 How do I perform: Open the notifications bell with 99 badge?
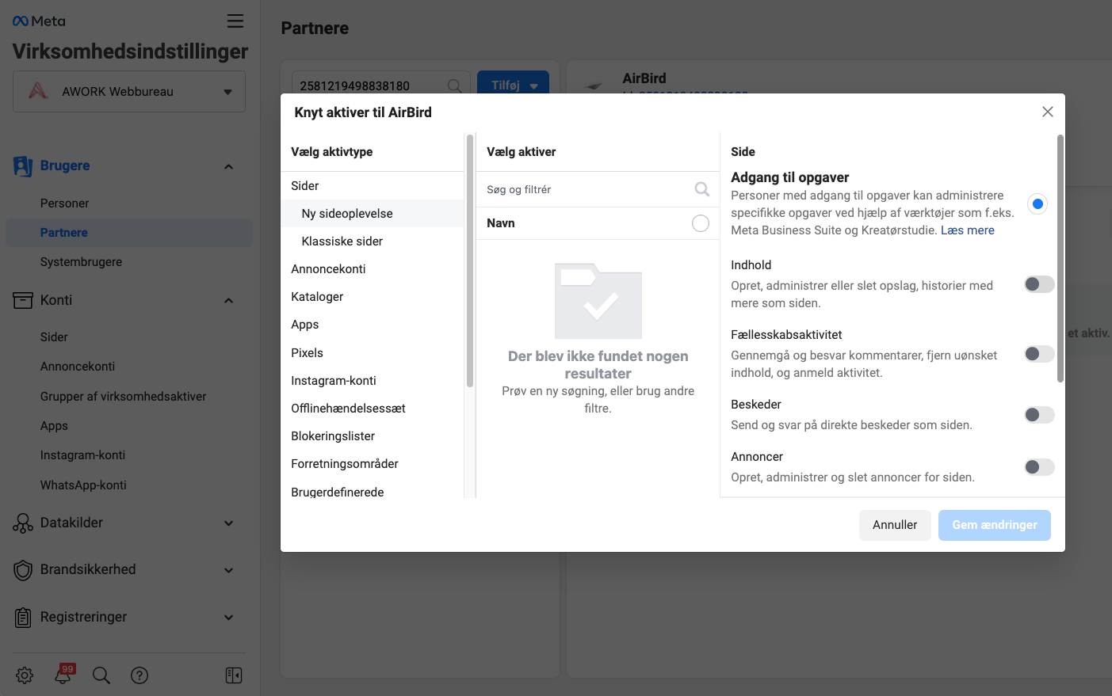point(63,675)
